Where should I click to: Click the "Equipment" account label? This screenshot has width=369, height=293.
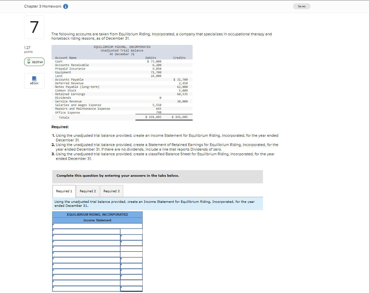(63, 72)
